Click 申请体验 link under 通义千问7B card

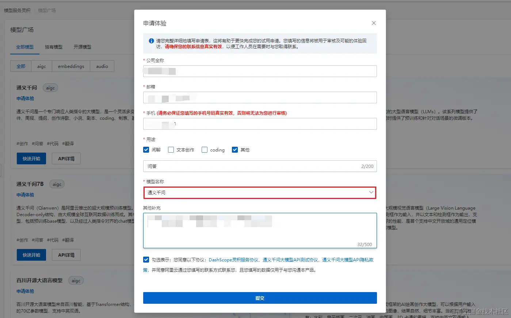25,195
